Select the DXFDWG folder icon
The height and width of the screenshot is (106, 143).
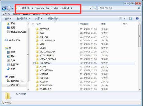click(37, 29)
